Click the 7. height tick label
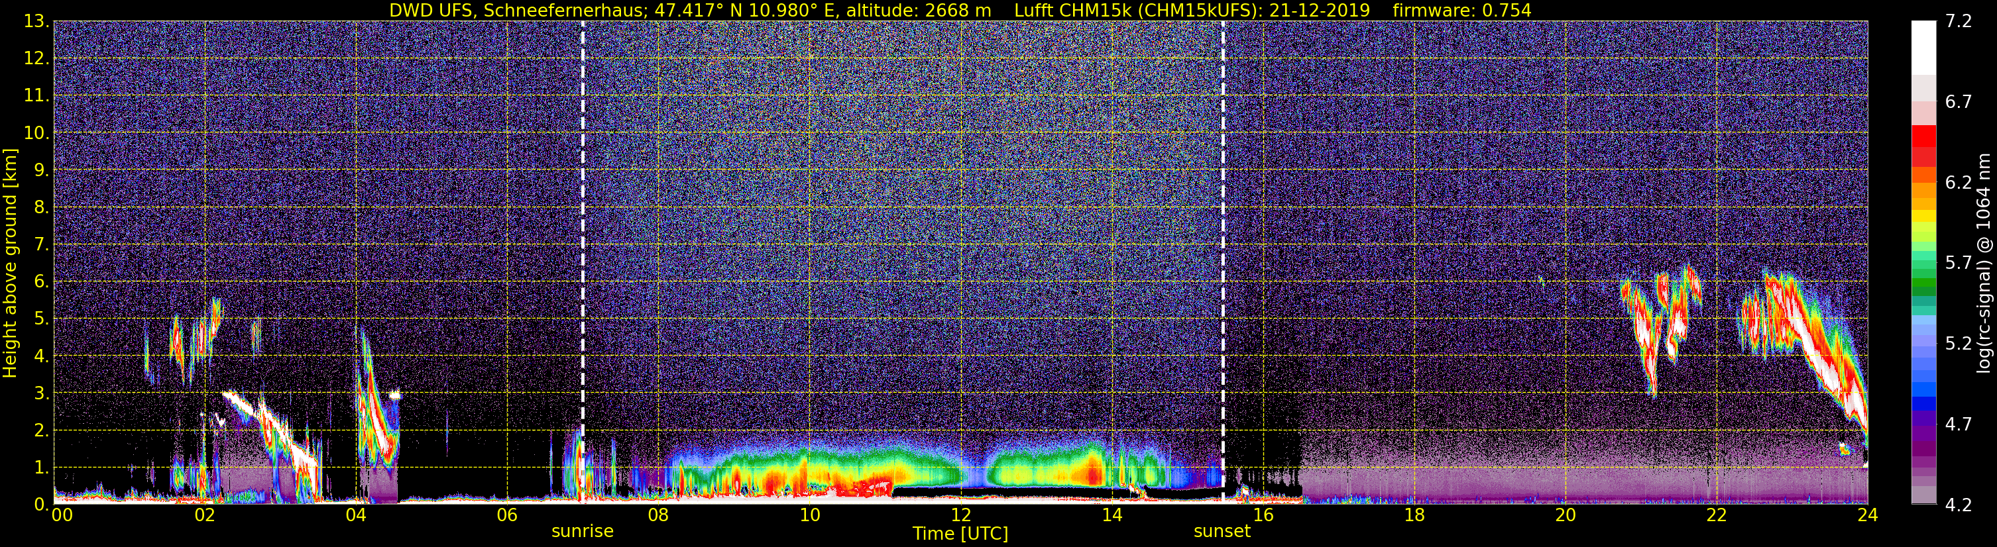 click(x=42, y=244)
